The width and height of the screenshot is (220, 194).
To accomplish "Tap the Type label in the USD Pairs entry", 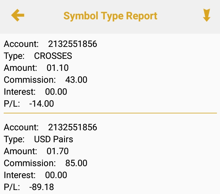I will pos(14,139).
